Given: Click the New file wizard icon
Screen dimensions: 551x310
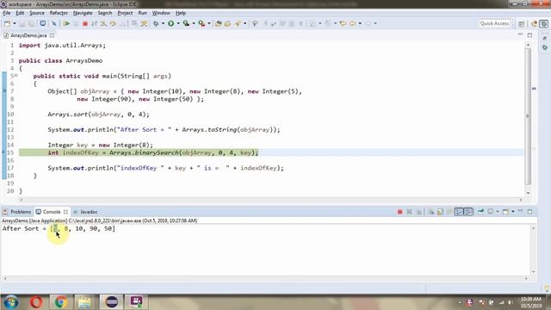Looking at the screenshot, I should pyautogui.click(x=7, y=23).
